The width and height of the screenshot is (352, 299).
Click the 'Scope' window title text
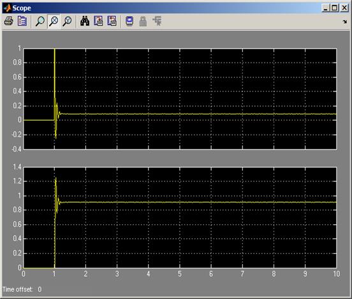(22, 8)
